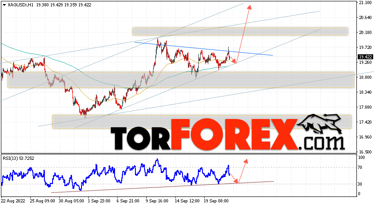The image size is (375, 206).
Task: Select the 19.260 price axis label
Action: [x=365, y=62]
